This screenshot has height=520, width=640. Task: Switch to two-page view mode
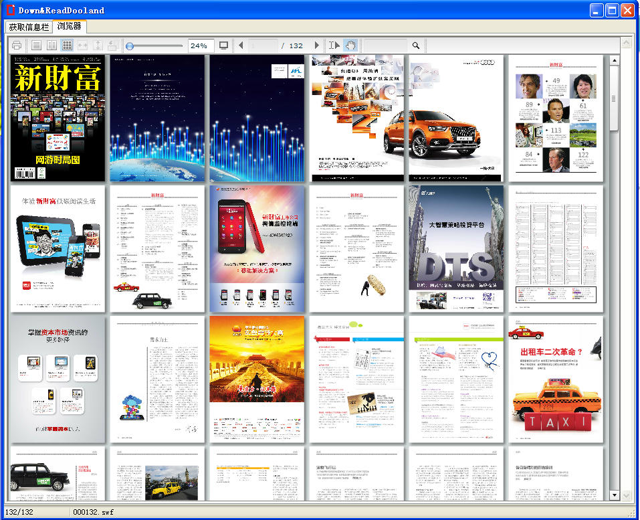point(52,46)
